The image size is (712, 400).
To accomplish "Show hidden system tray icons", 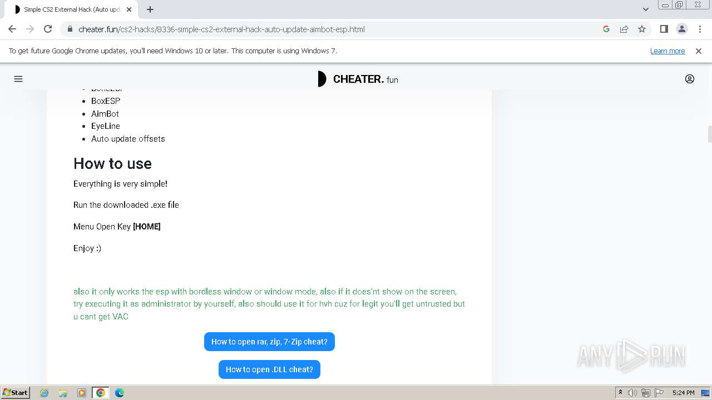I will (620, 393).
